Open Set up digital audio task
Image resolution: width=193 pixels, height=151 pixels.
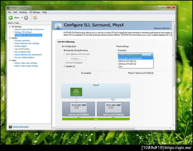tap(23, 52)
